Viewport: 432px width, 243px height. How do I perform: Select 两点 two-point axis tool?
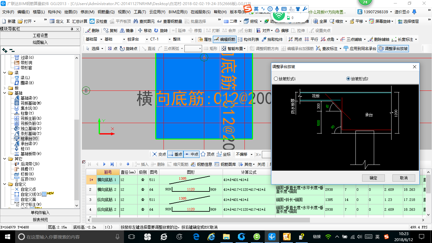click(x=295, y=40)
